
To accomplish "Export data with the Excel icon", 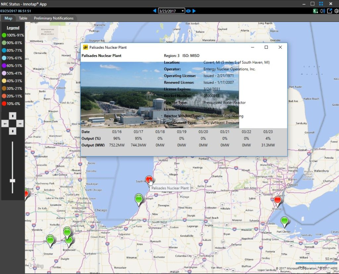I will (315, 11).
